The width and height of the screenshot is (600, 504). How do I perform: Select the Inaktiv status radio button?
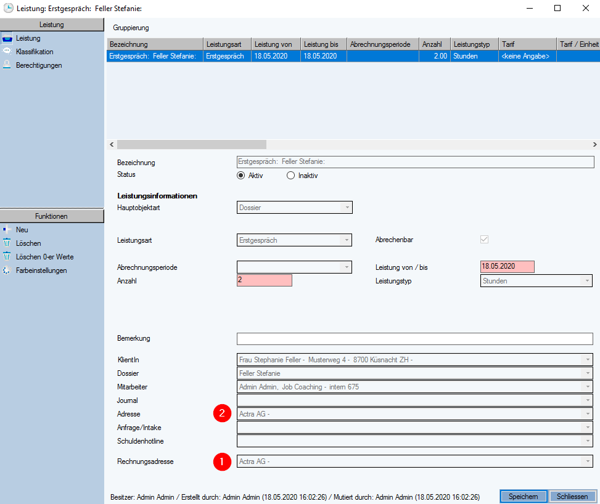291,176
